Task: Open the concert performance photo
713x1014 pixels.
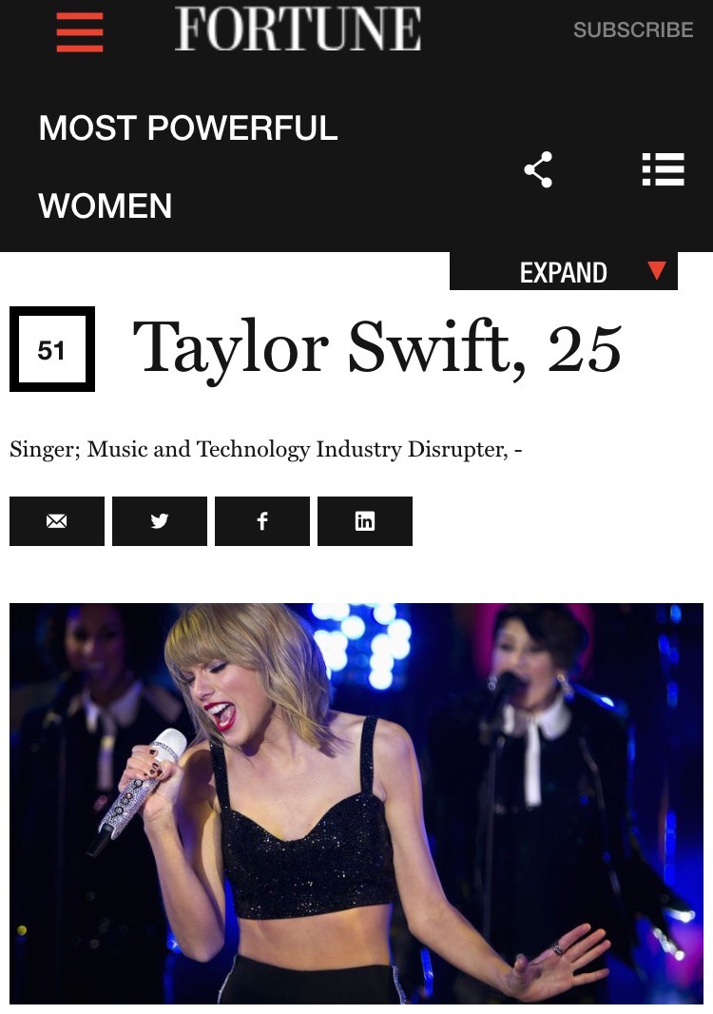Action: (356, 803)
